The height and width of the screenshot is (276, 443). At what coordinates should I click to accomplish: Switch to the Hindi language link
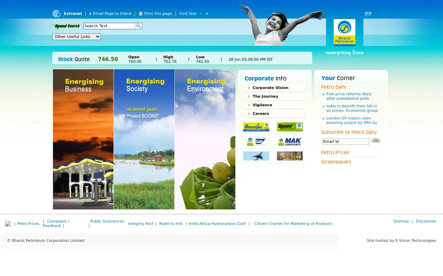tap(368, 14)
